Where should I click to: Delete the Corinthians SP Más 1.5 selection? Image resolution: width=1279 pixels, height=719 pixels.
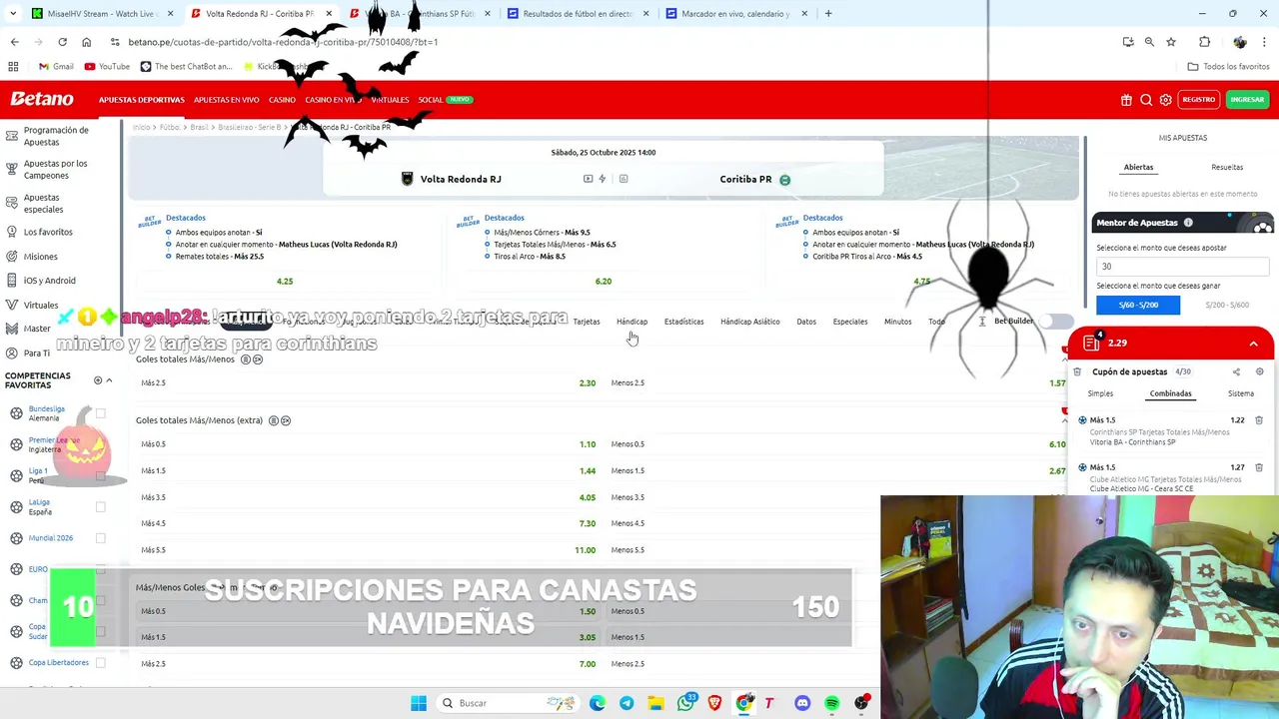click(x=1259, y=420)
